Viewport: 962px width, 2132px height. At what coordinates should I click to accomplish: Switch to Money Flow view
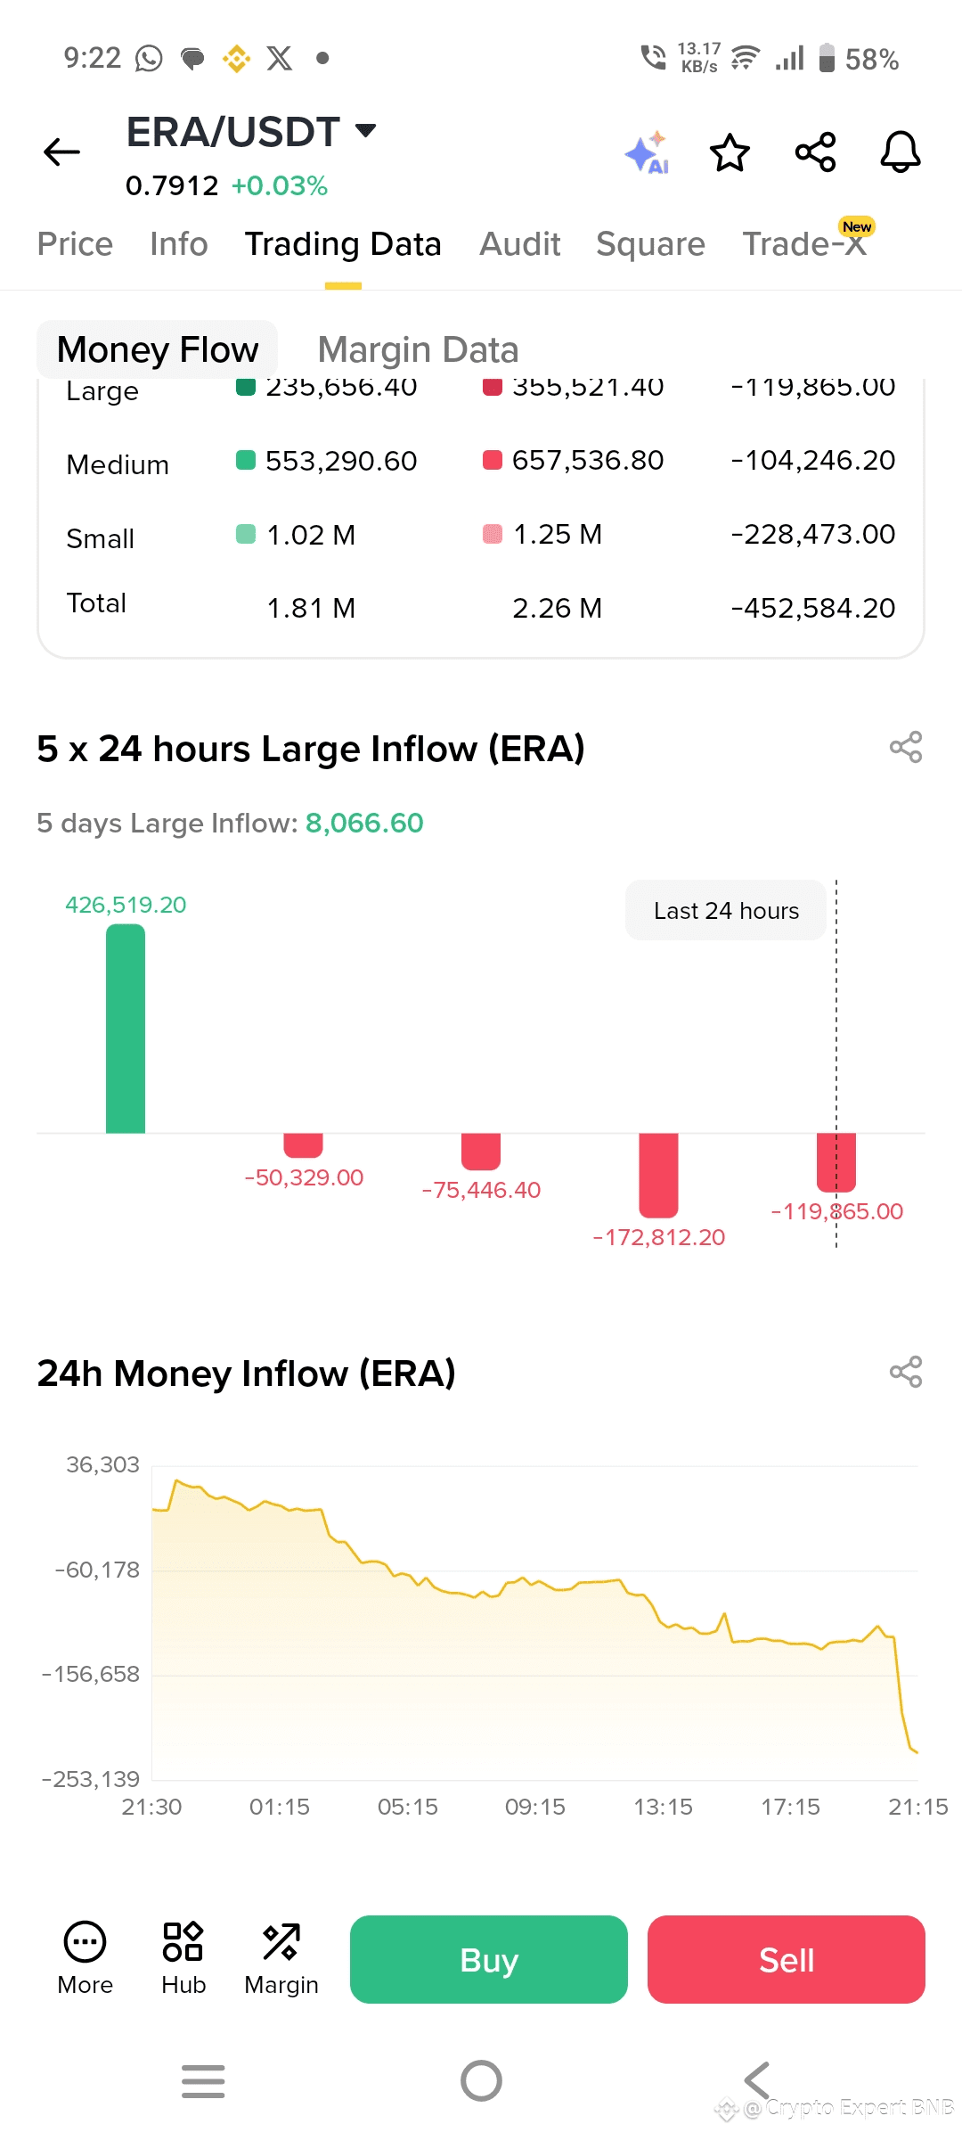tap(158, 349)
